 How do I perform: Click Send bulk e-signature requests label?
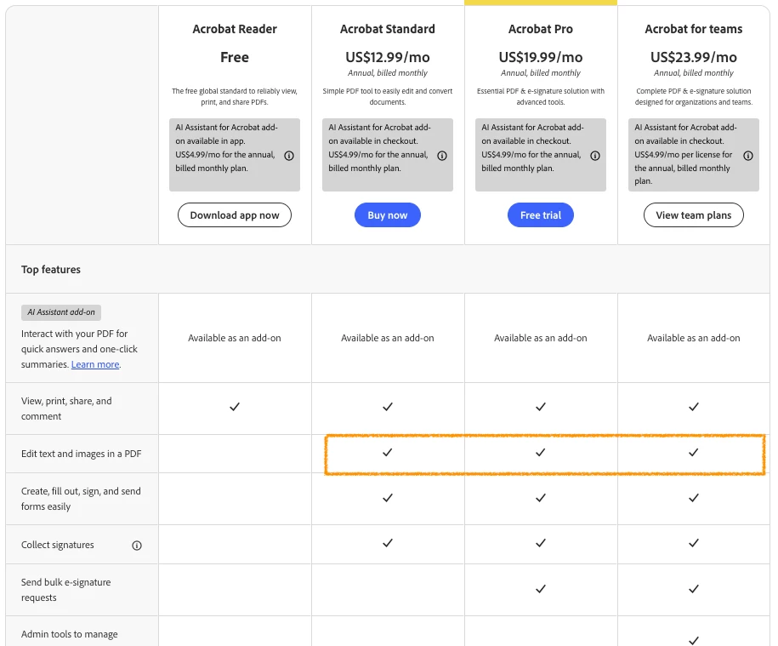pos(66,590)
